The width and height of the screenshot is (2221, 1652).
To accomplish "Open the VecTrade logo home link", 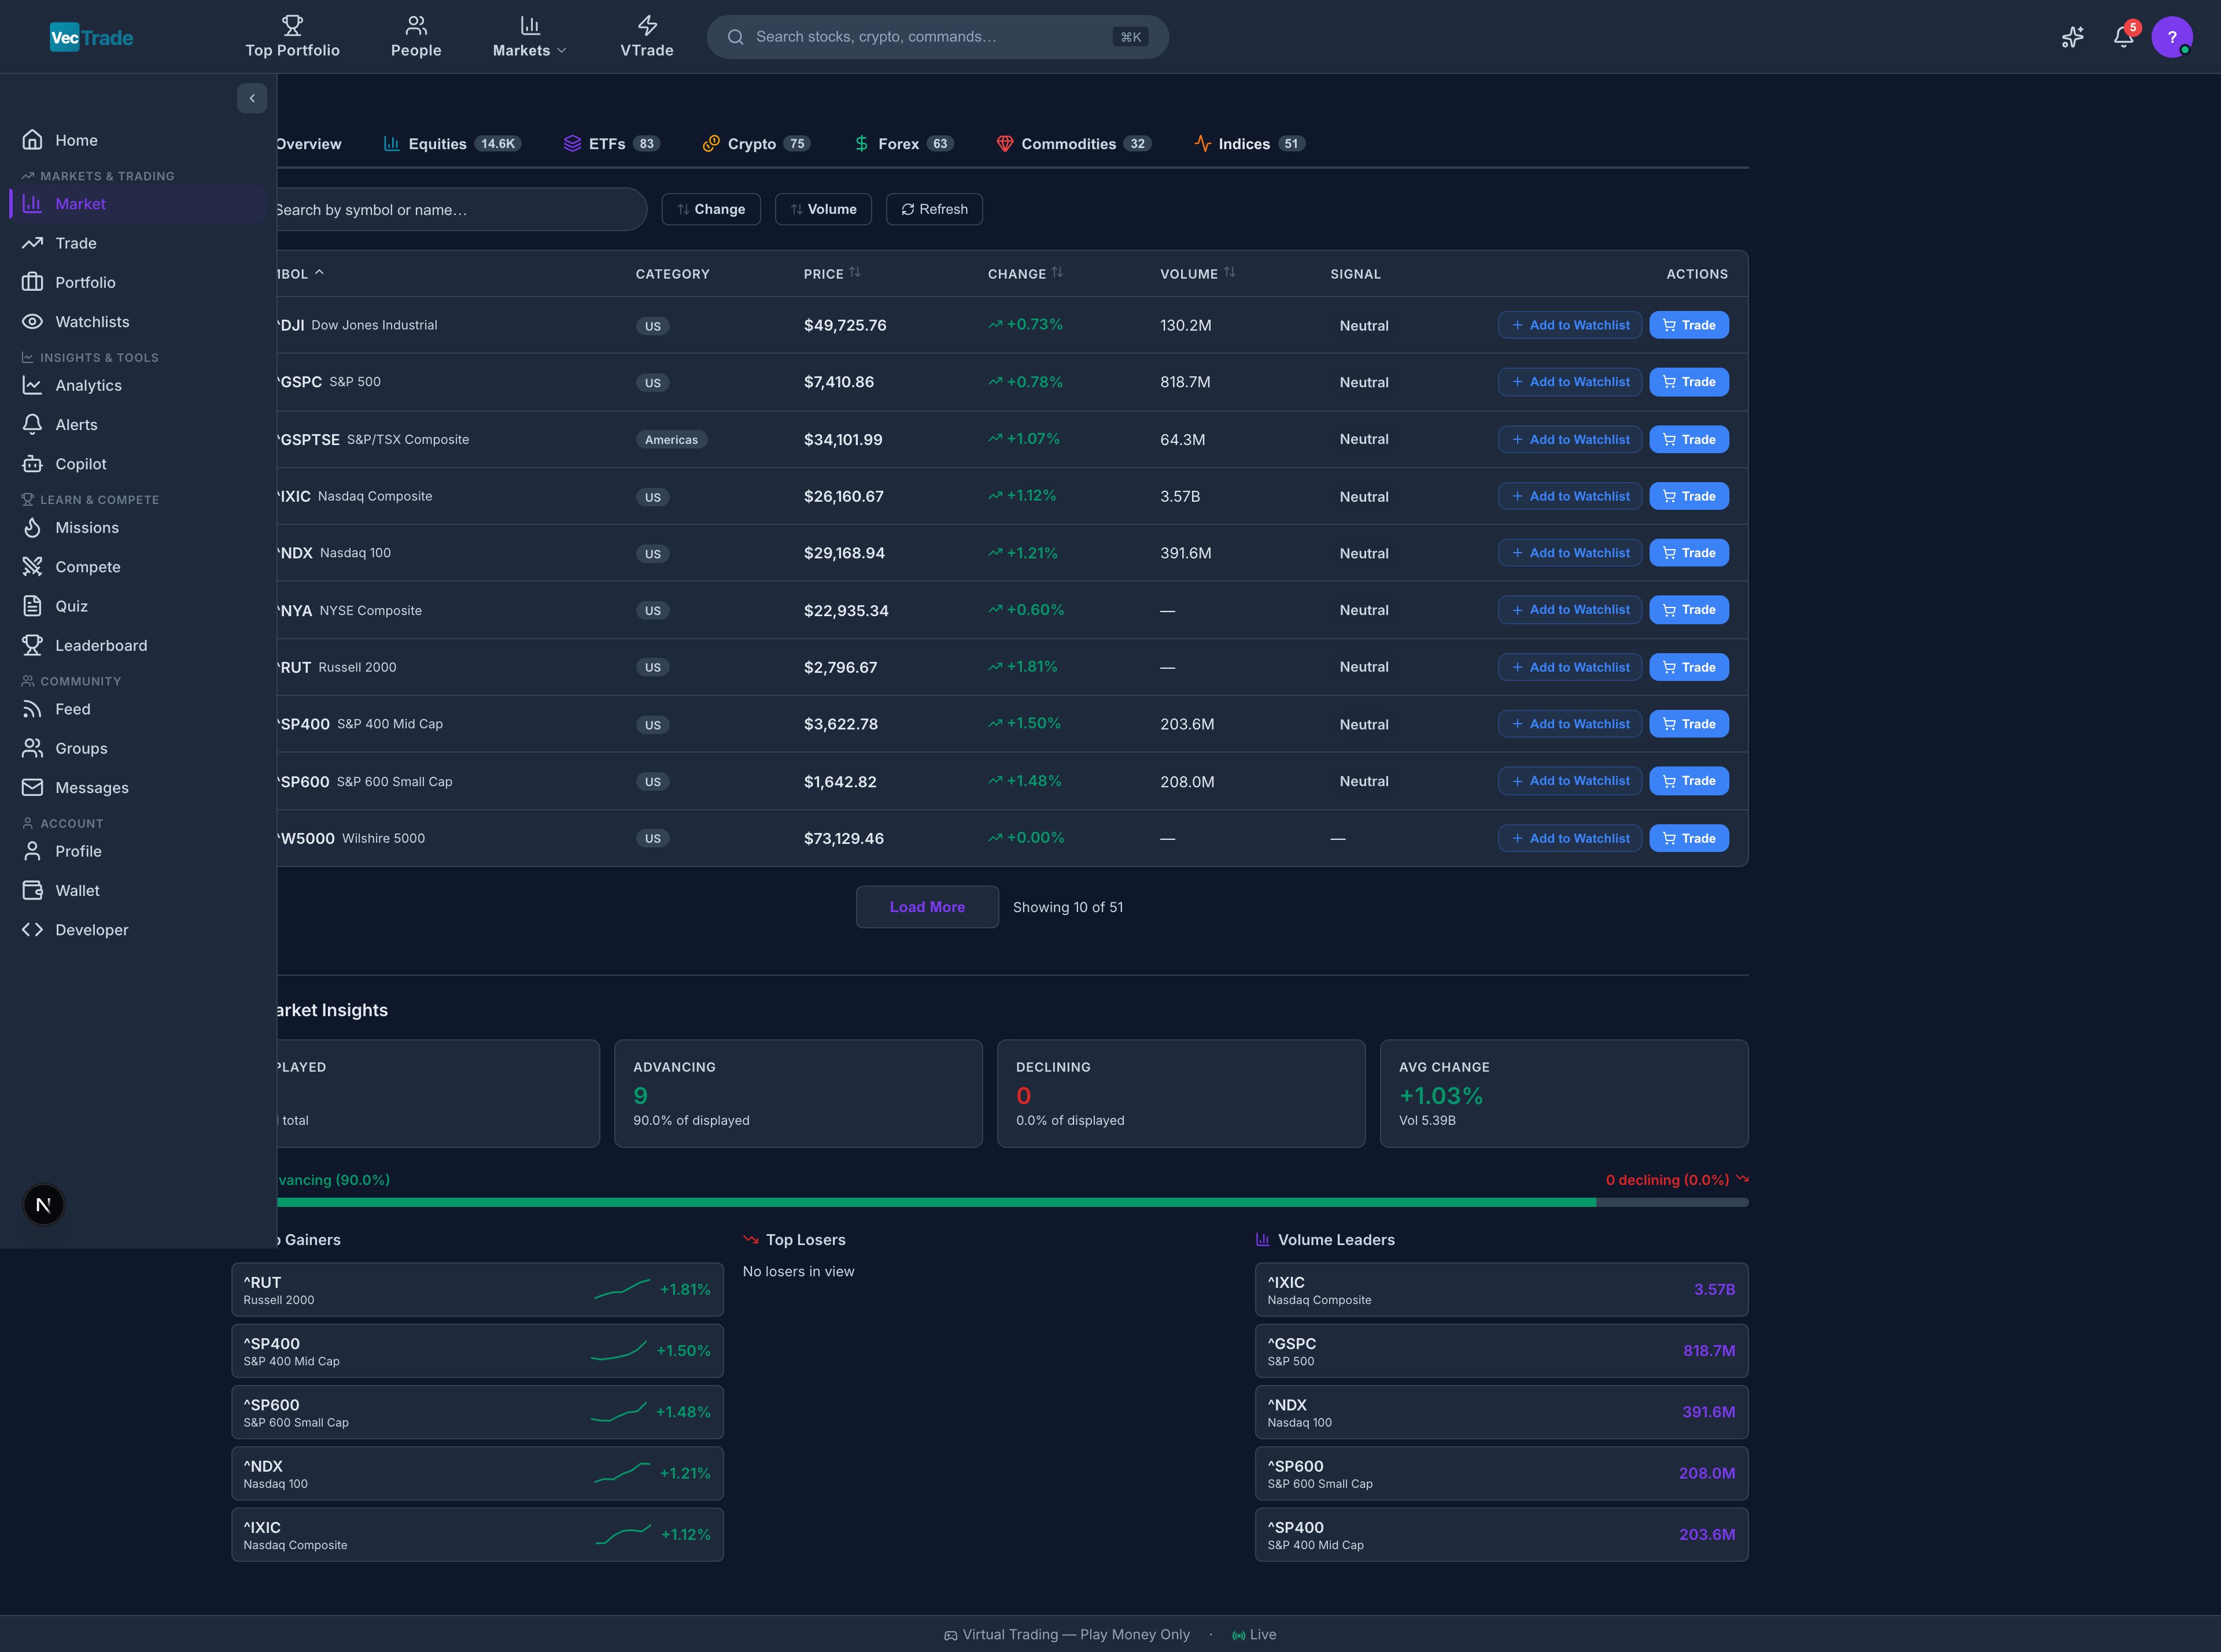I will 91,37.
